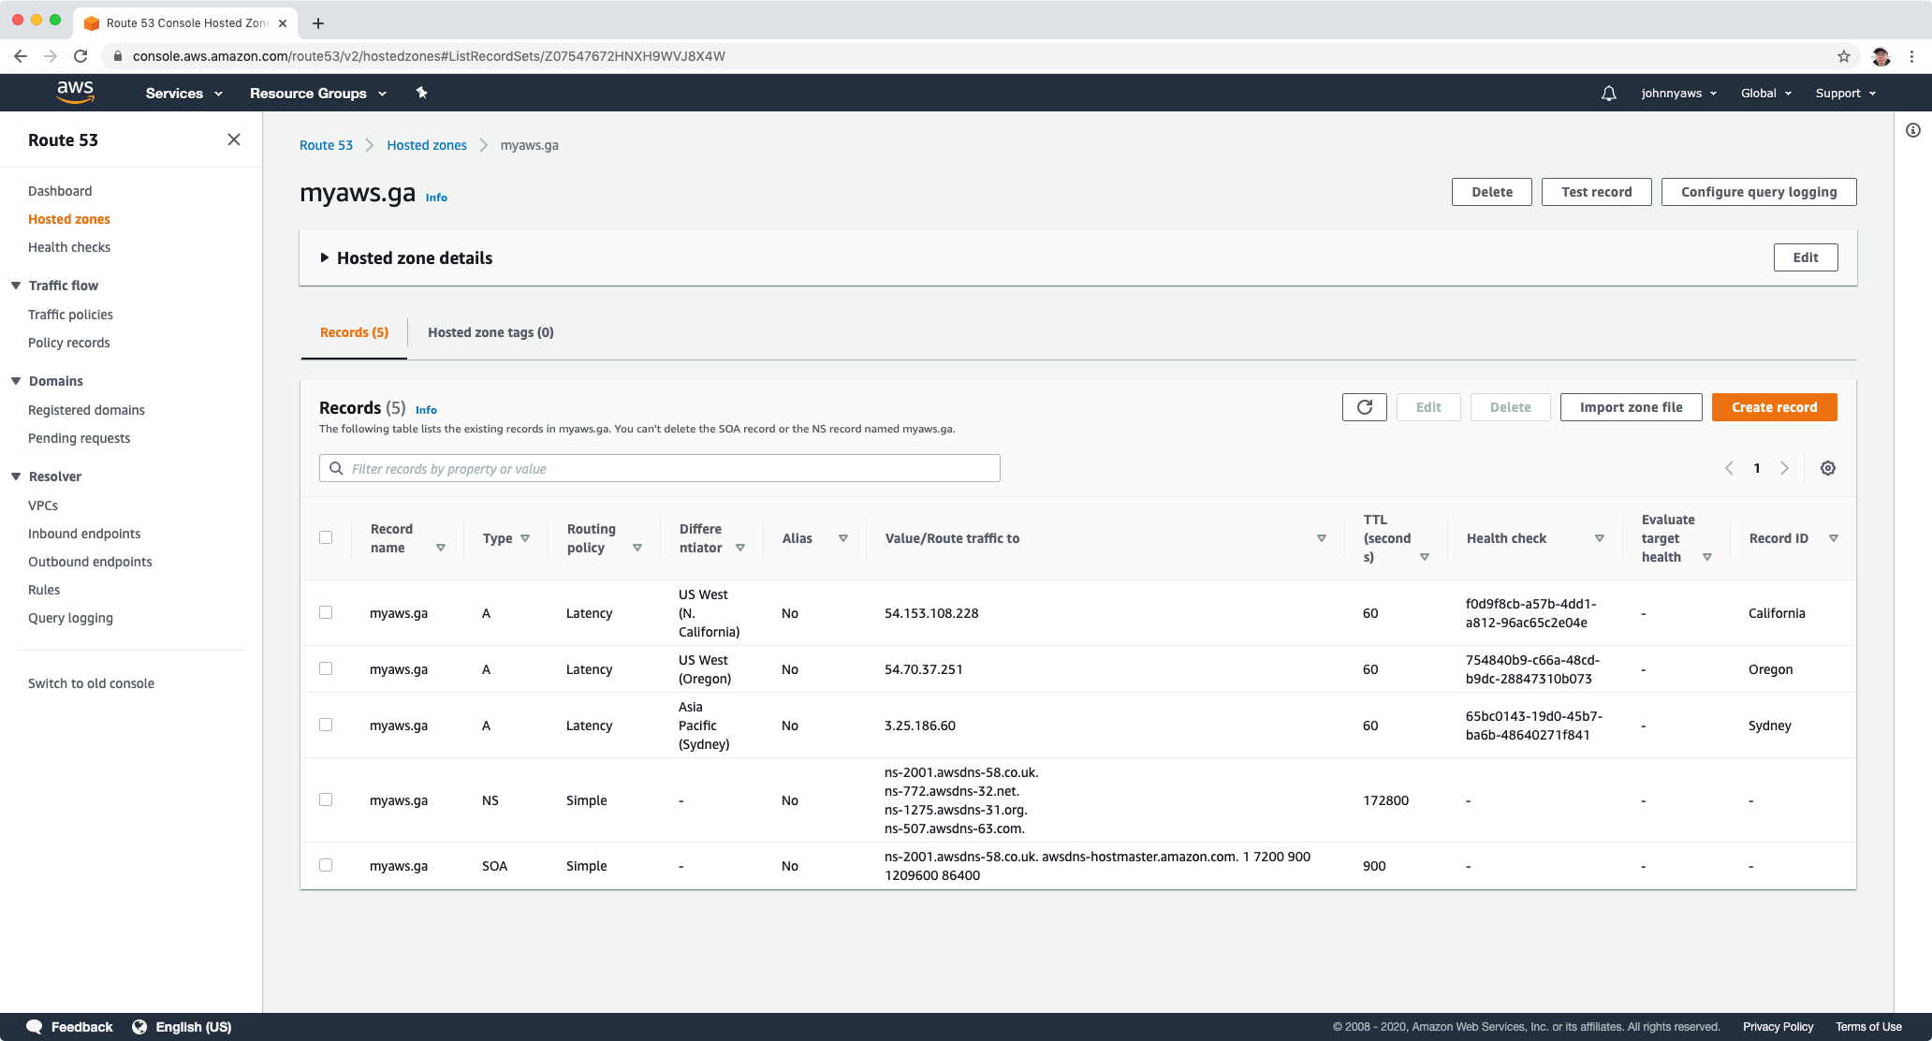Click the Chrome profile avatar

pos(1881,56)
